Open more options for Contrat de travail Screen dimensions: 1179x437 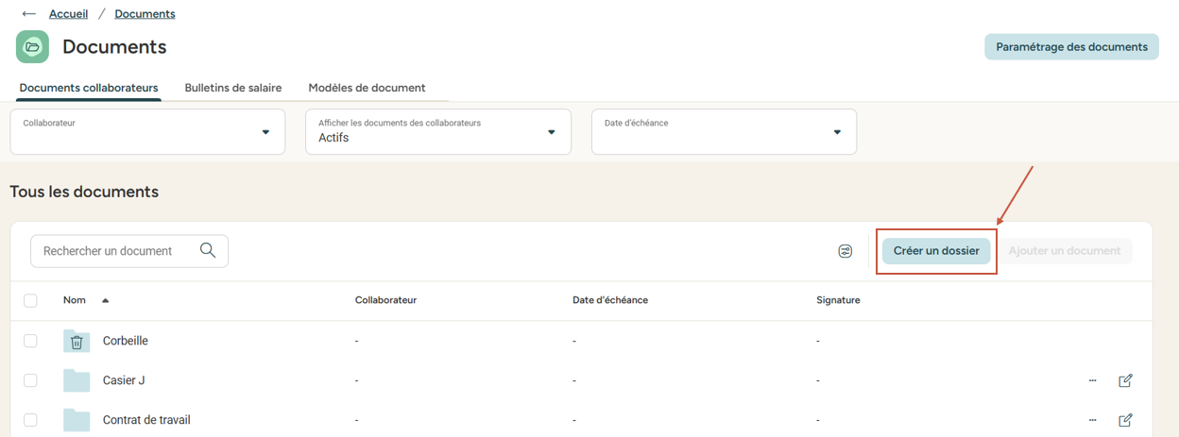[x=1093, y=420]
